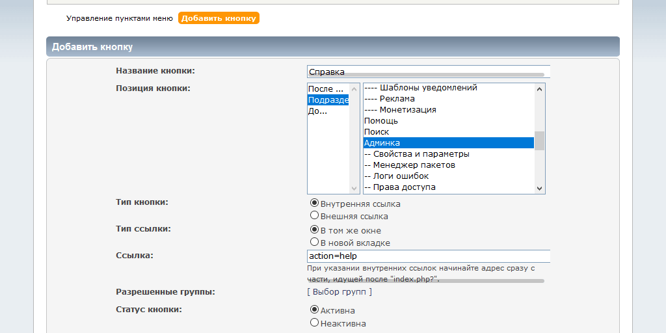This screenshot has height=333, width=666.
Task: Select "До..." in position list
Action: coord(327,111)
